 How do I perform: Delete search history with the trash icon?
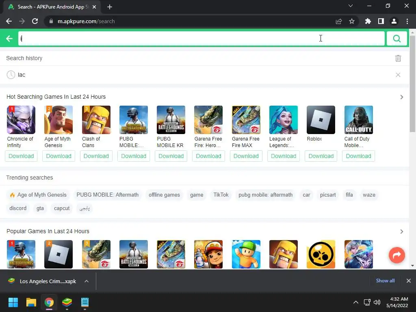(398, 58)
